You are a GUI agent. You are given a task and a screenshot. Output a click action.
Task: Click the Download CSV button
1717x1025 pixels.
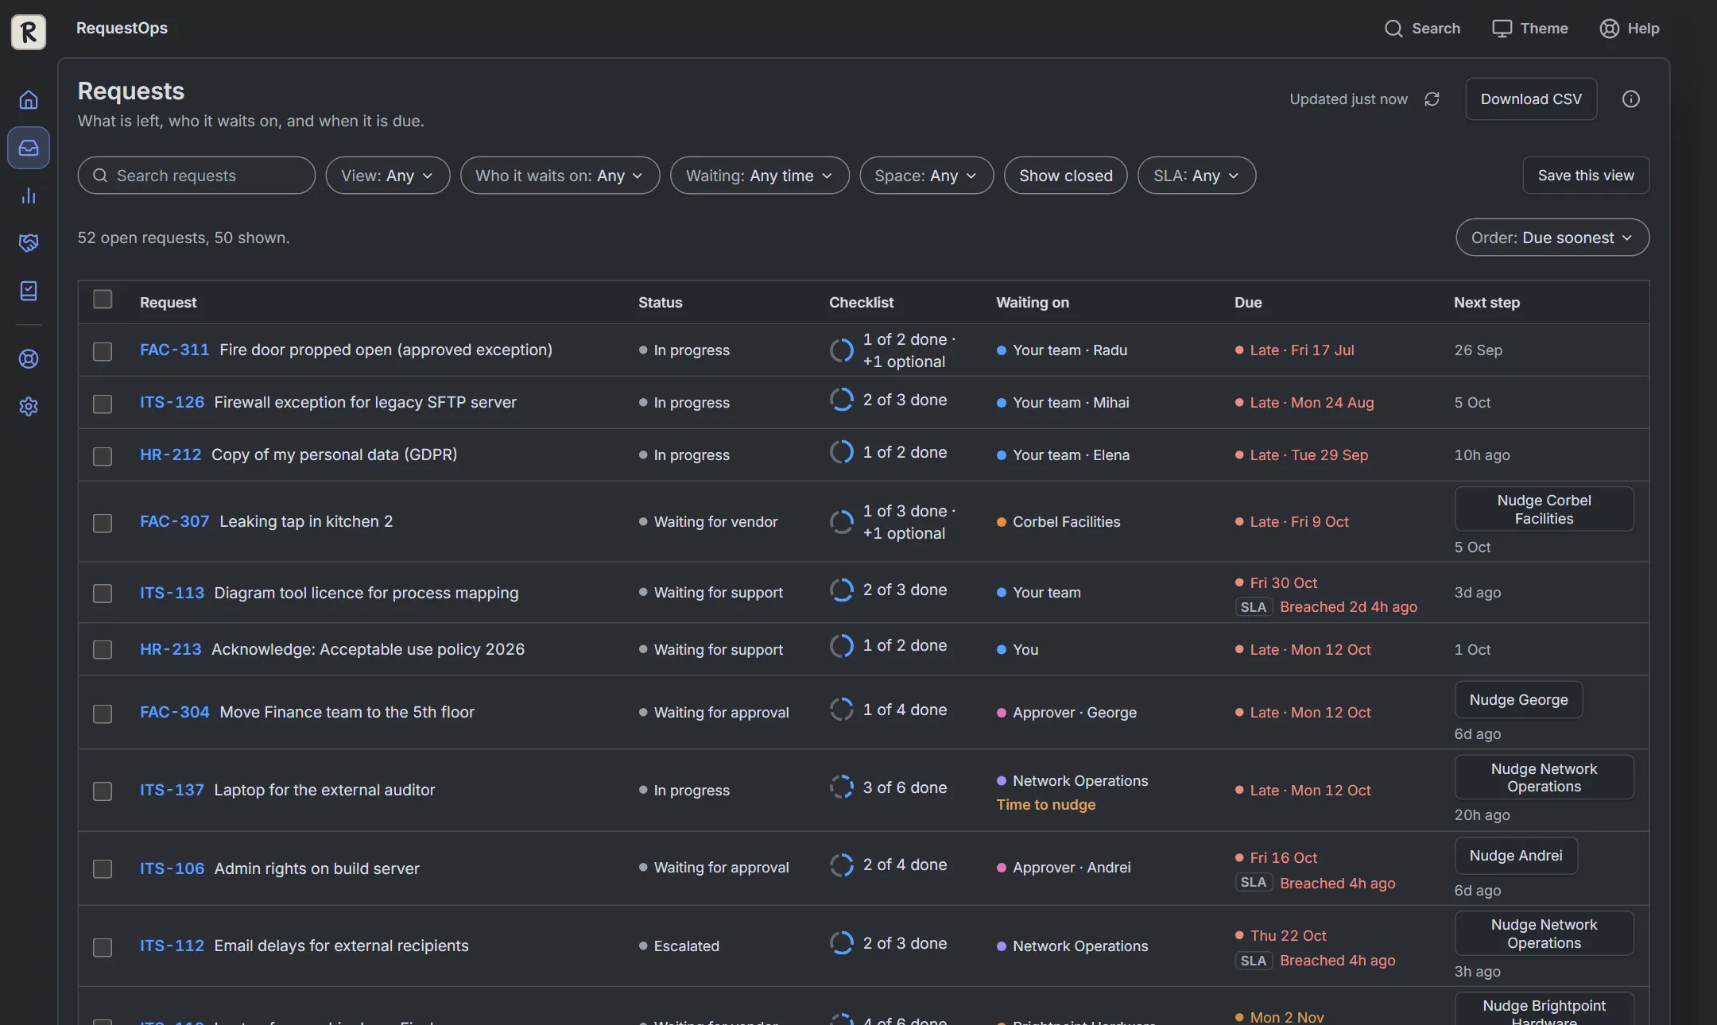tap(1531, 99)
